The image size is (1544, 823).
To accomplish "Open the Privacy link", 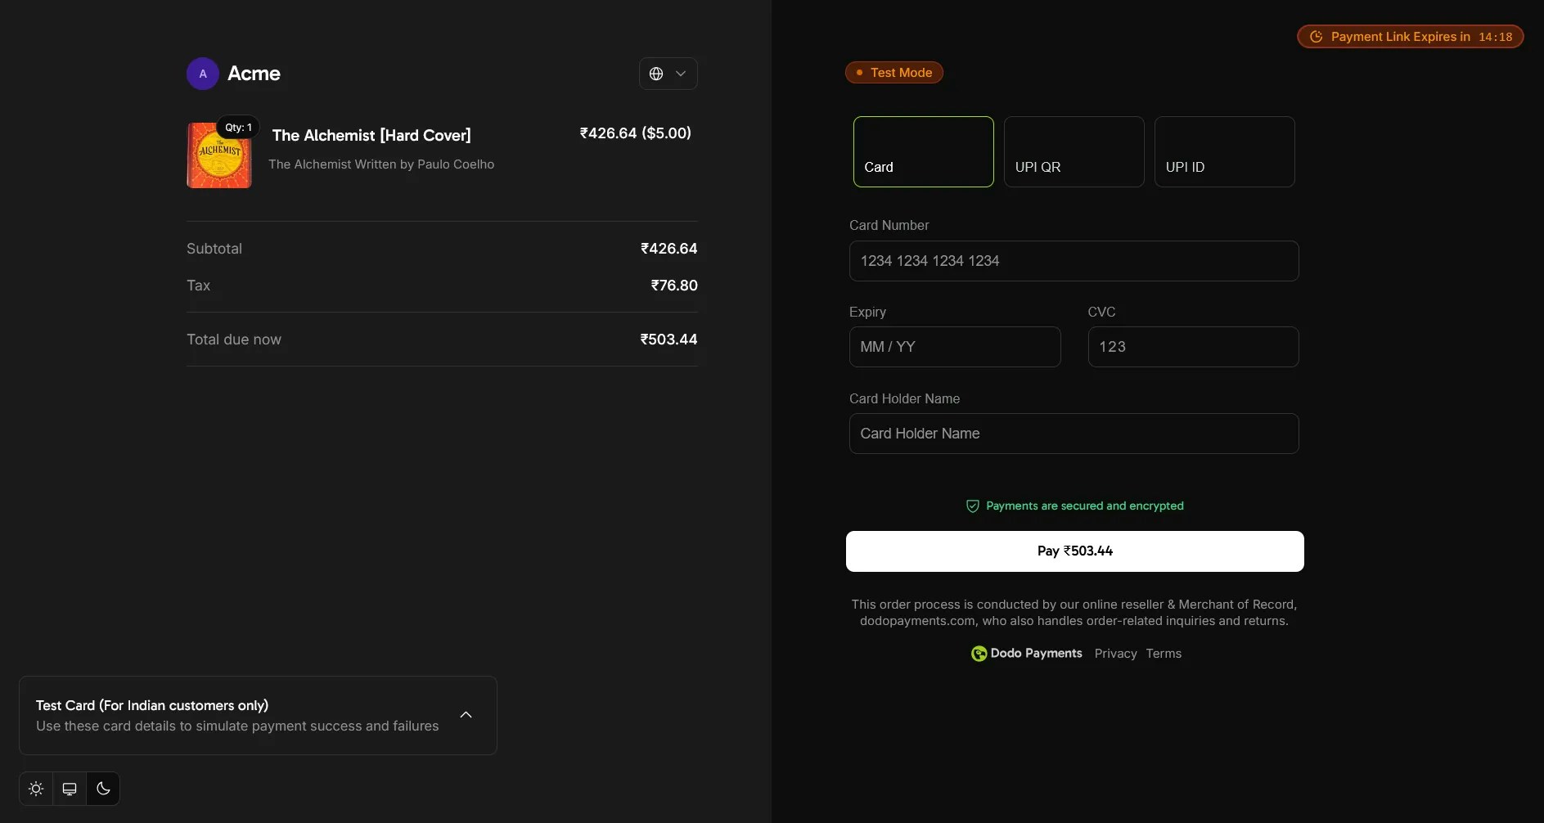I will [x=1114, y=654].
